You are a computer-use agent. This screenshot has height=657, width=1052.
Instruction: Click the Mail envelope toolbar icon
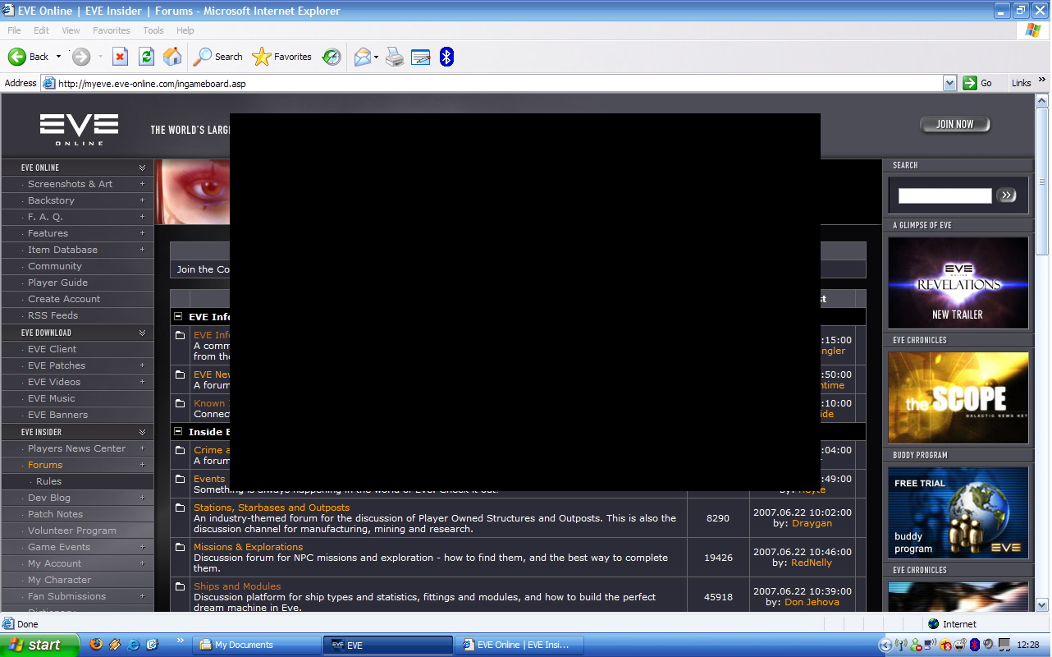pos(362,57)
